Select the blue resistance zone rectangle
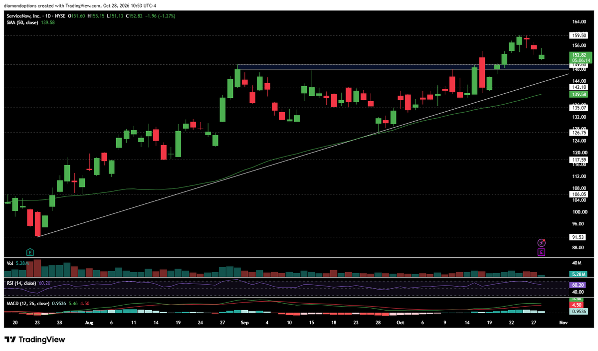The image size is (598, 351). (x=402, y=67)
